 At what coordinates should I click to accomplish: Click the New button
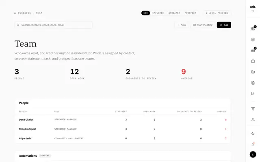182,25
